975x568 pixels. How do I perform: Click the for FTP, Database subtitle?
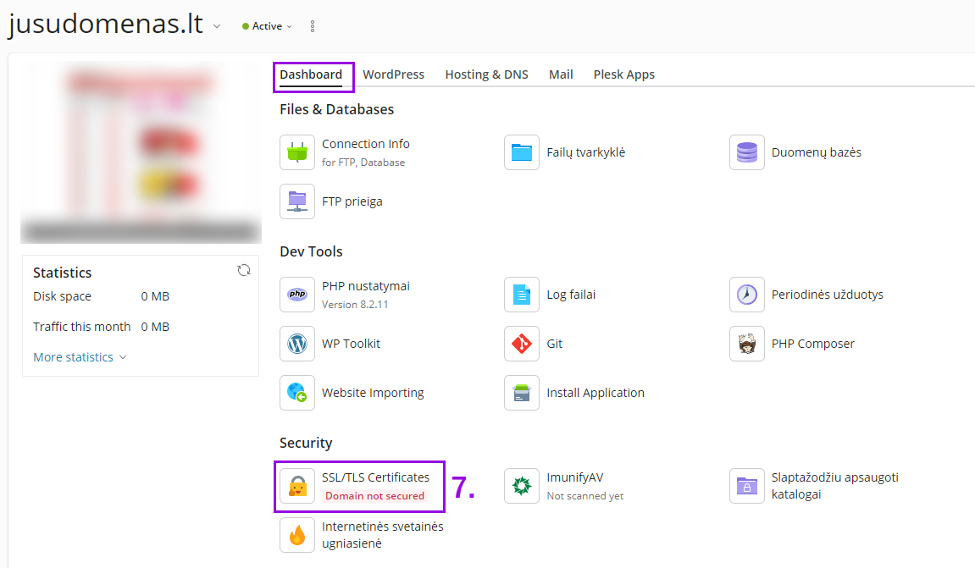[363, 163]
